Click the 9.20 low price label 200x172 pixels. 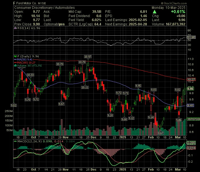click(110, 115)
